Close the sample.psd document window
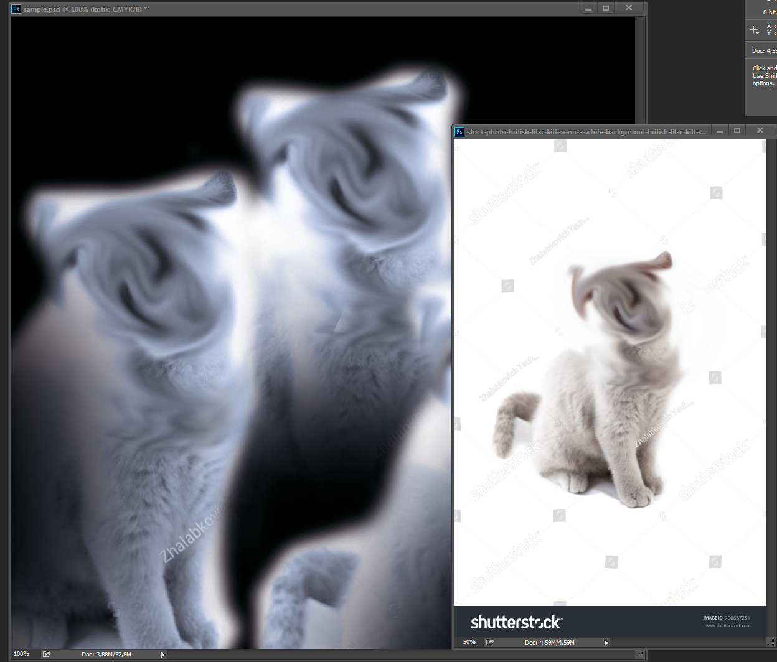Image resolution: width=777 pixels, height=662 pixels. [629, 8]
